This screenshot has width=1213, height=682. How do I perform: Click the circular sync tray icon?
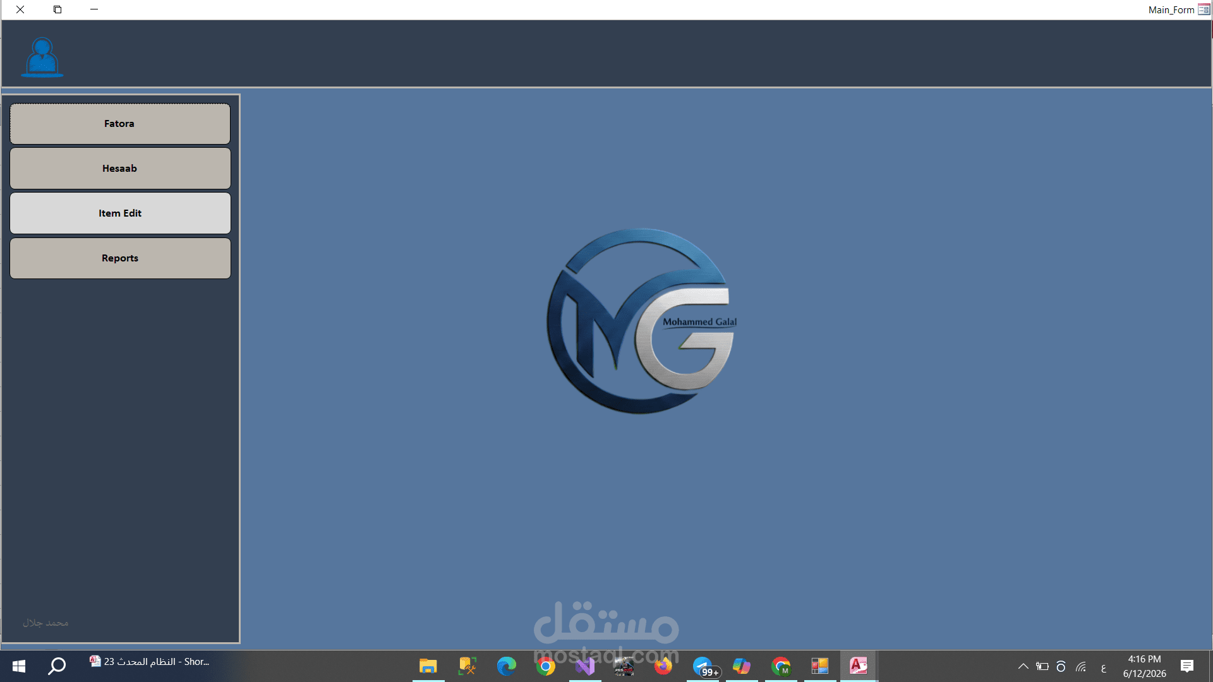tap(1061, 666)
